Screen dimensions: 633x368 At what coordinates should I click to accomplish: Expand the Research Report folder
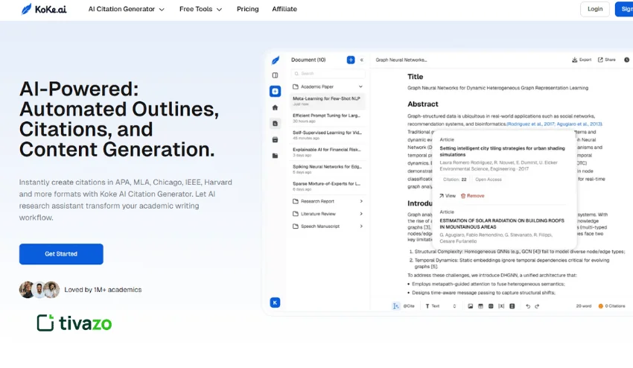pos(328,201)
